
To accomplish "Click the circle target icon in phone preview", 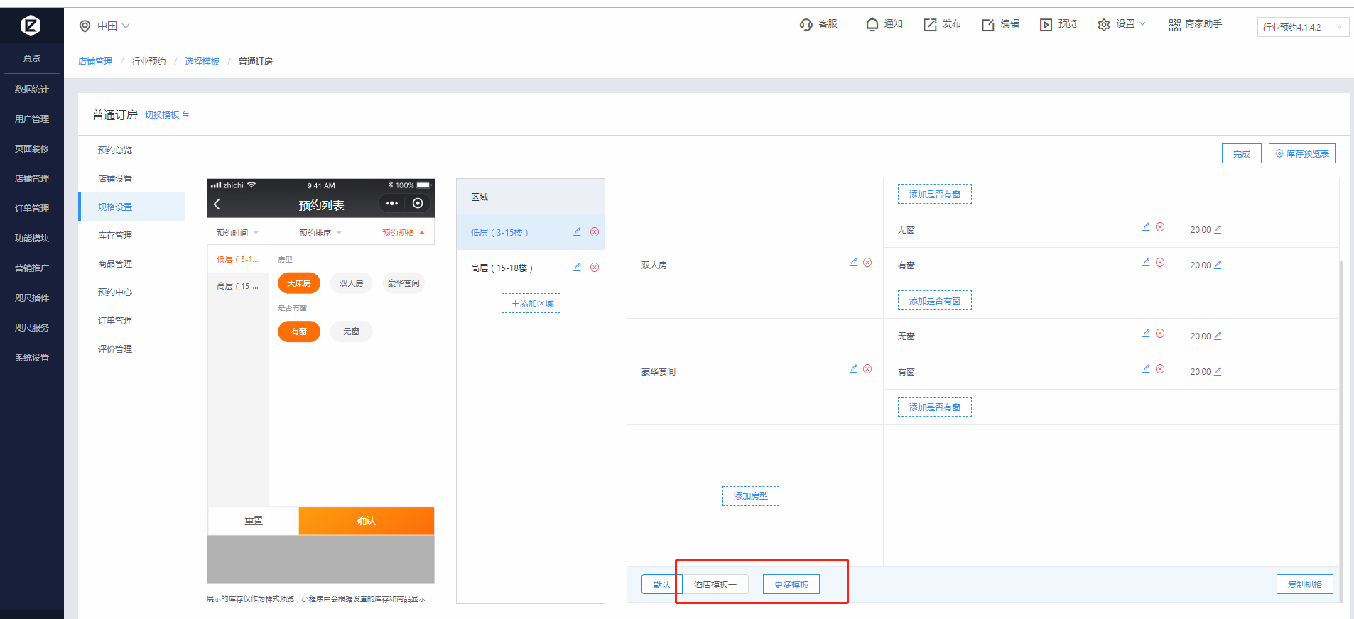I will tap(418, 204).
